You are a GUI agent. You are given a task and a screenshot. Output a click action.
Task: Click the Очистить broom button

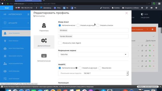105,8
